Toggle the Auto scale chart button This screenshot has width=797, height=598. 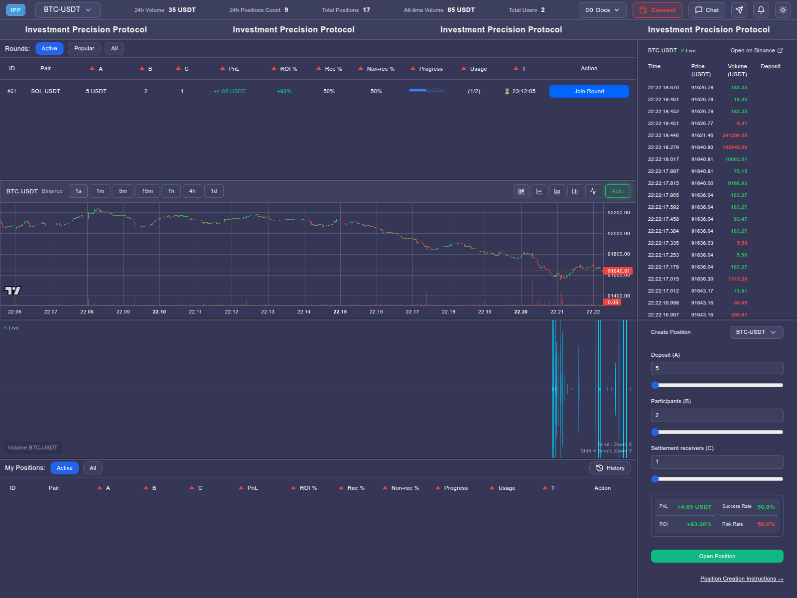tap(617, 191)
